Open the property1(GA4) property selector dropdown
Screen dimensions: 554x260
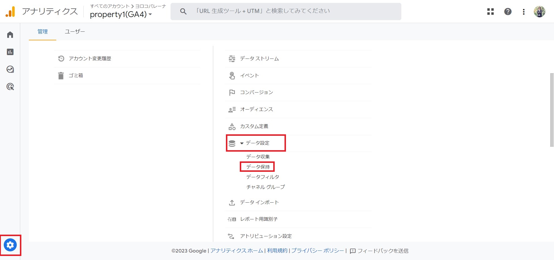121,14
